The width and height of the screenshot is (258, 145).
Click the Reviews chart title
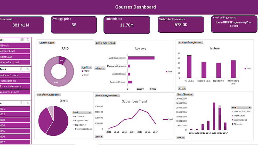tap(140, 49)
